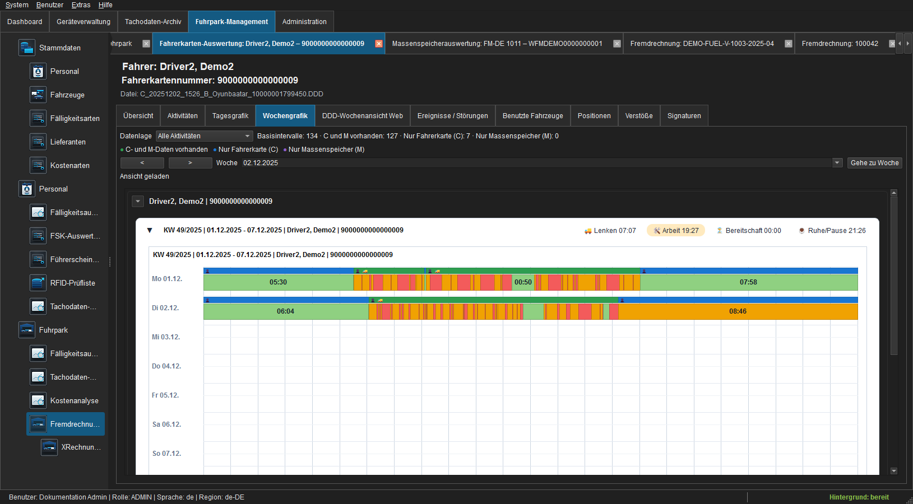Select the Kostenanalyse chart icon
Screen dimensions: 913x504
[x=38, y=400]
